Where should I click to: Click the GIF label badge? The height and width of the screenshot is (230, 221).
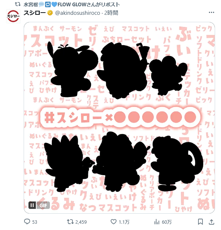(43, 205)
